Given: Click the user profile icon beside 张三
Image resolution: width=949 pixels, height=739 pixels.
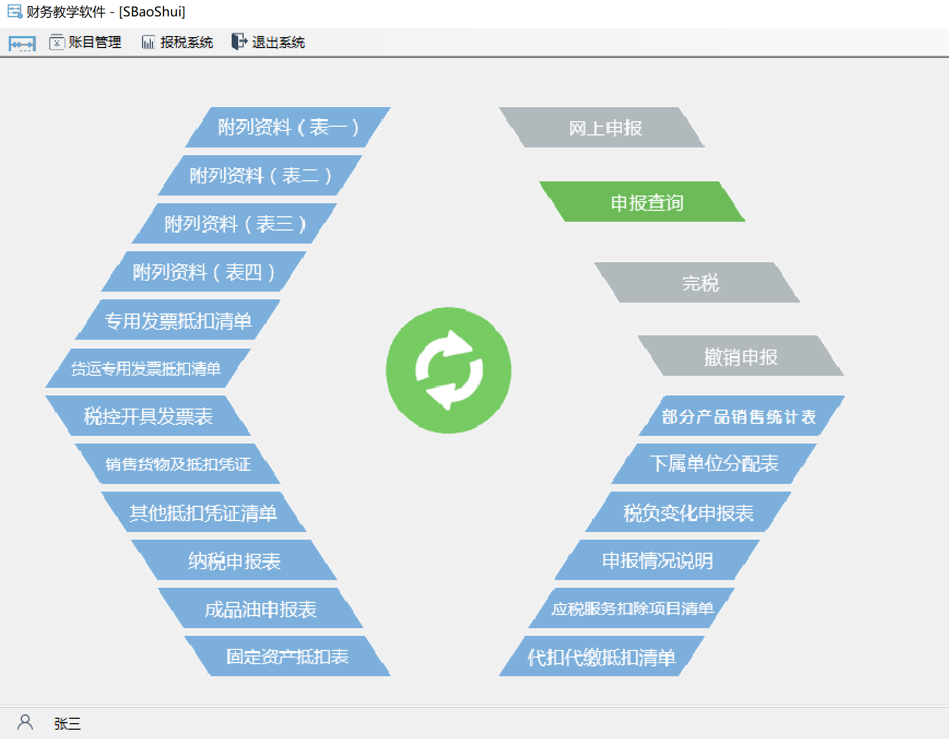Looking at the screenshot, I should click(x=25, y=723).
